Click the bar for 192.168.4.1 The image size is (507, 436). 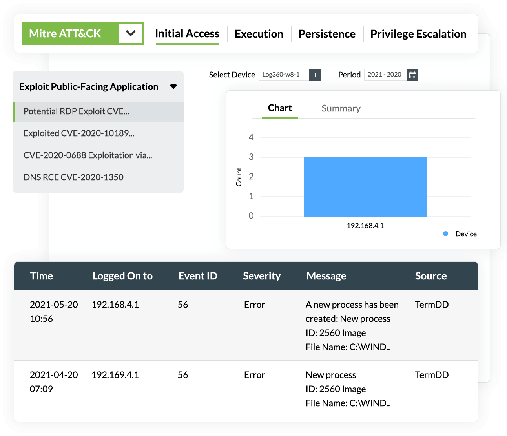(365, 186)
